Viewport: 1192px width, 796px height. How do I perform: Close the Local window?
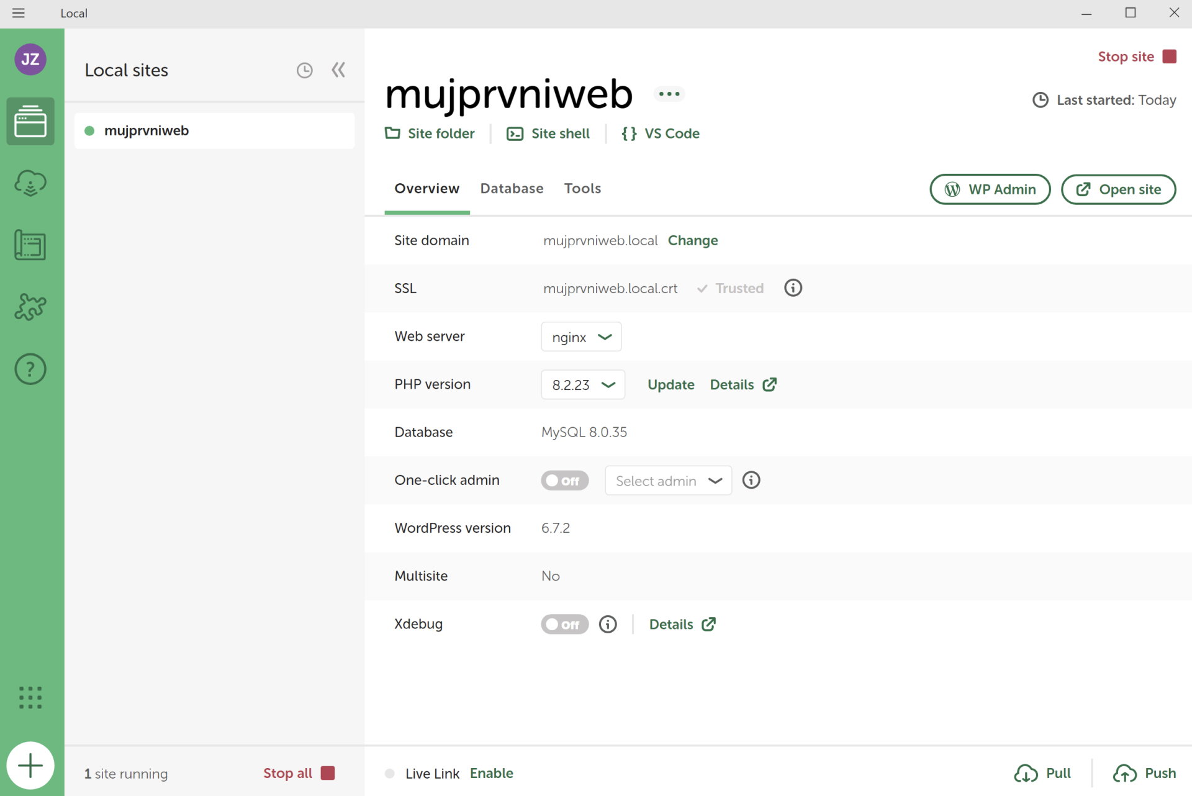[x=1174, y=13]
